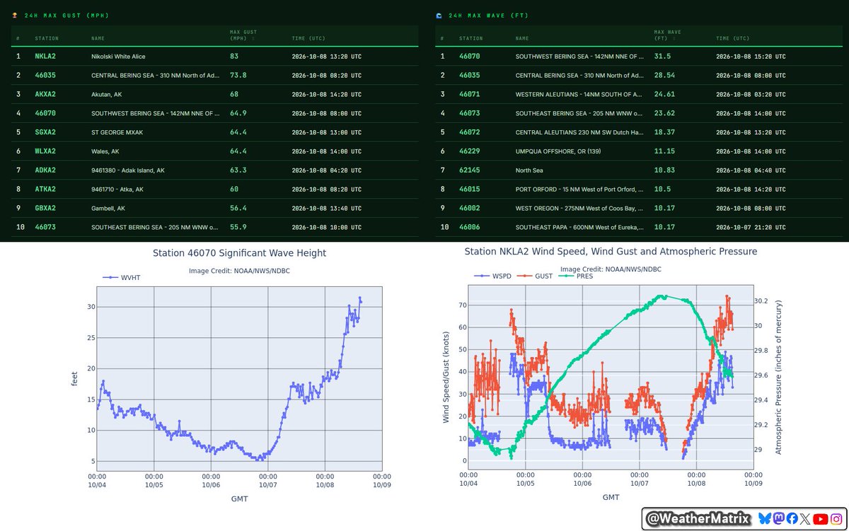Select the 31.5 ft max wave value
Image resolution: width=849 pixels, height=531 pixels.
click(662, 56)
